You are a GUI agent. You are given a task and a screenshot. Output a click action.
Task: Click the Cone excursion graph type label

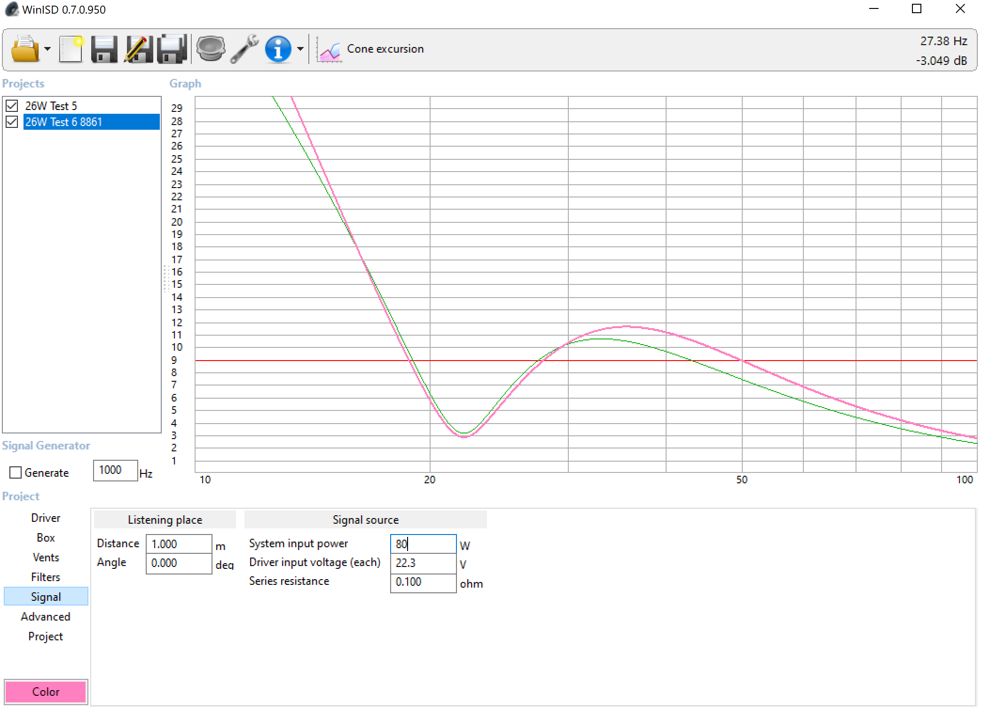385,49
